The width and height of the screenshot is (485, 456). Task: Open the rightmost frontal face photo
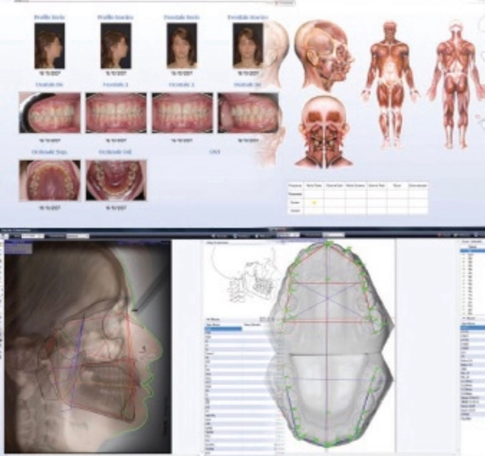click(x=248, y=45)
